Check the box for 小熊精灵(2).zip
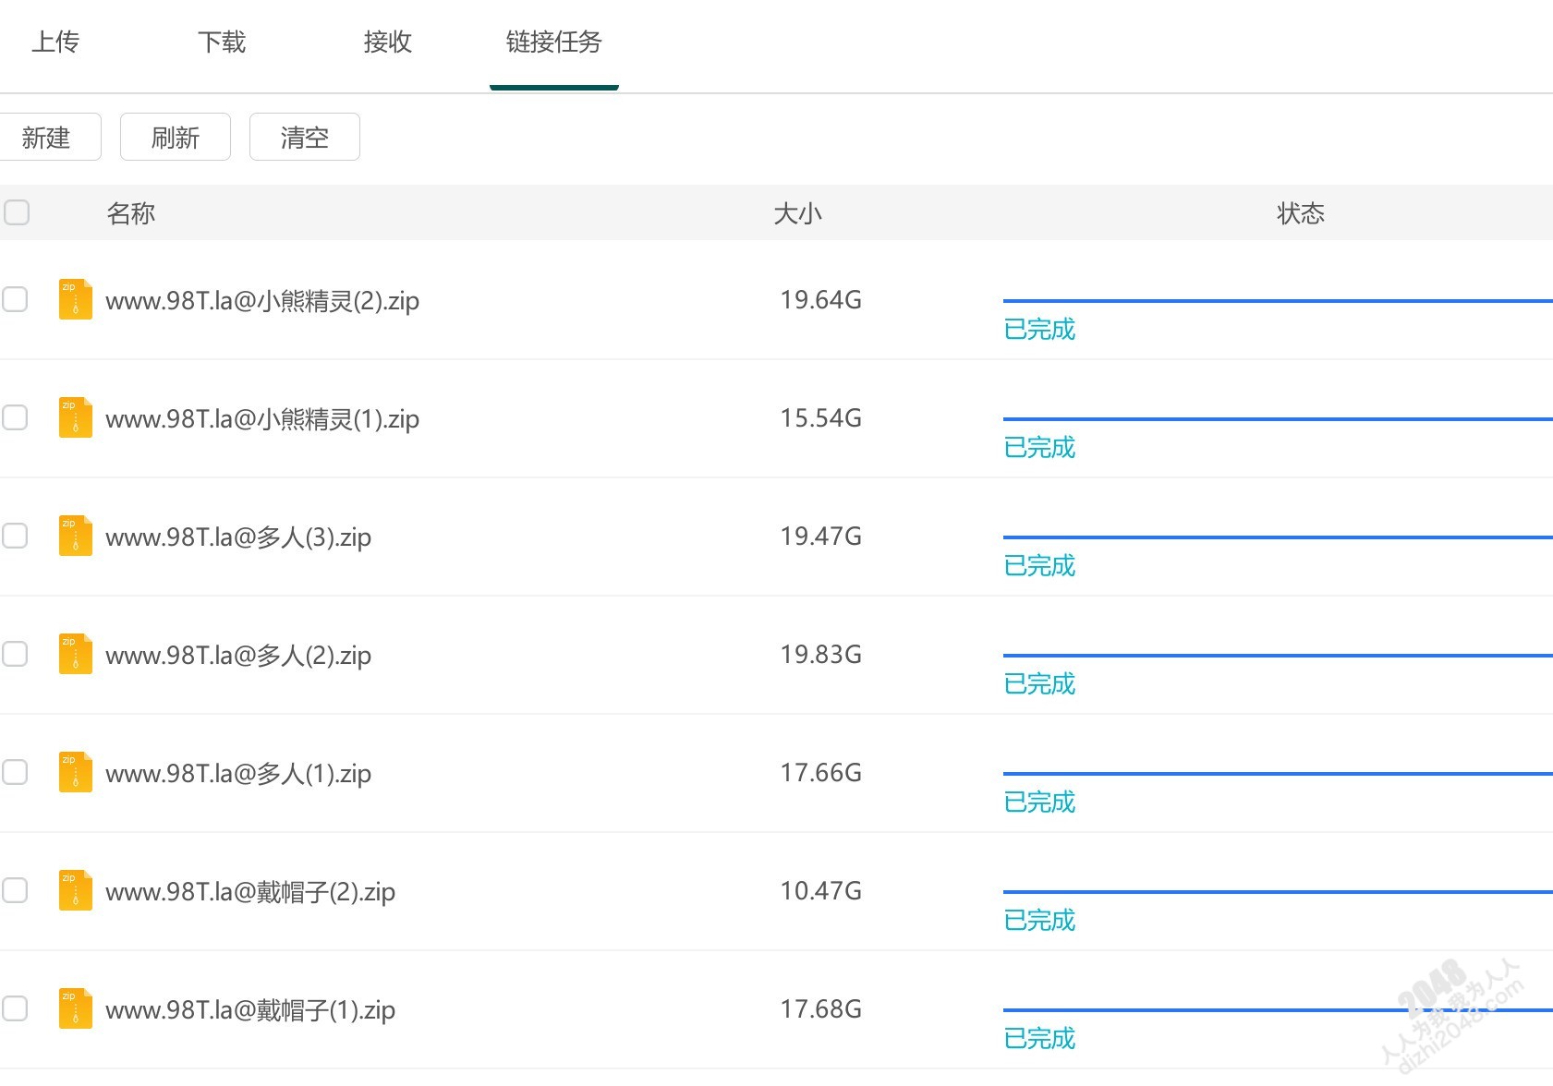 15,299
